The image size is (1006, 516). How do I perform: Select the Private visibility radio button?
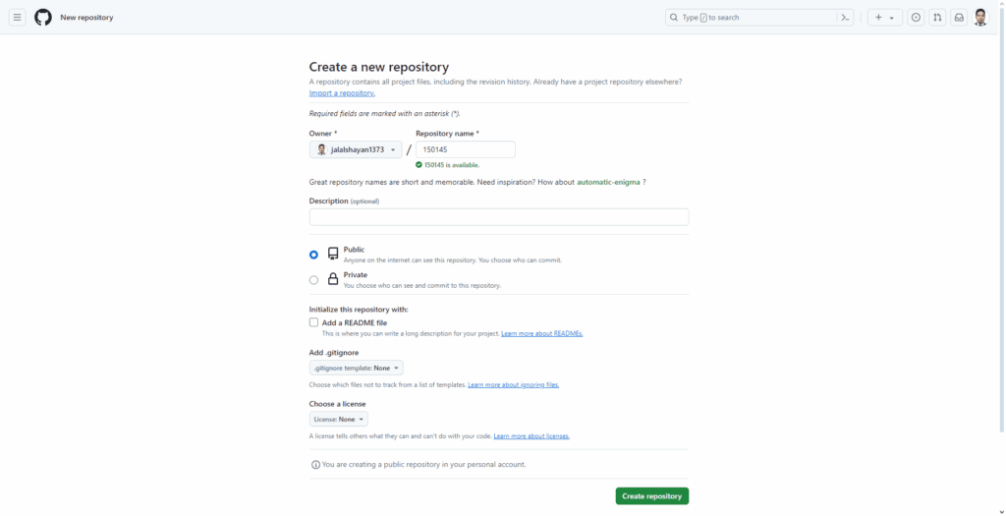click(313, 280)
